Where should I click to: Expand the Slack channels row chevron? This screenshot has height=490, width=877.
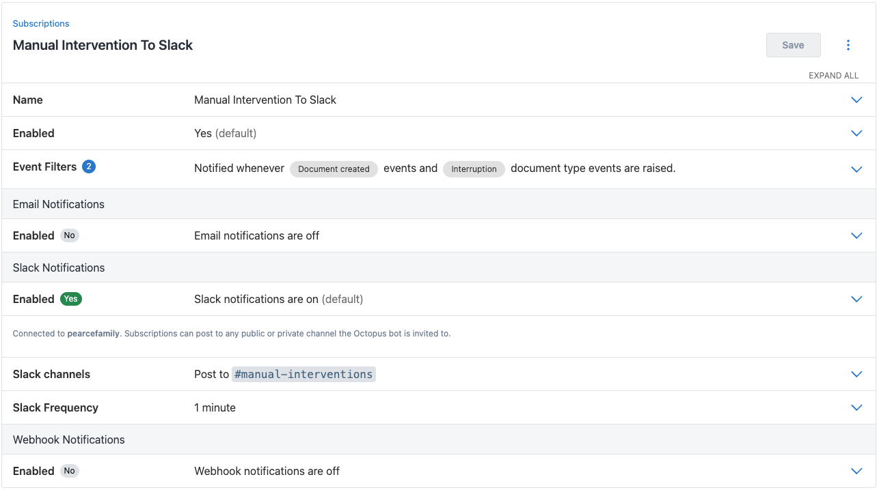(x=856, y=374)
